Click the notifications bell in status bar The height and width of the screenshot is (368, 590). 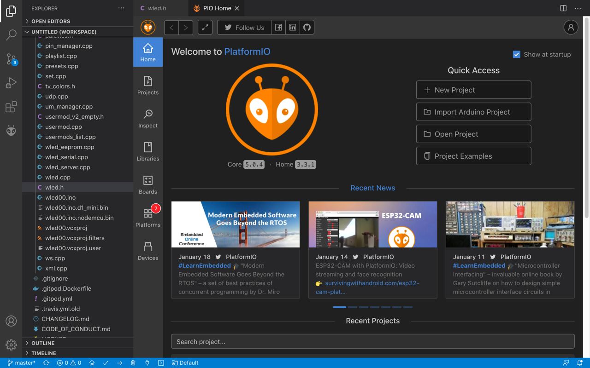[x=579, y=363]
